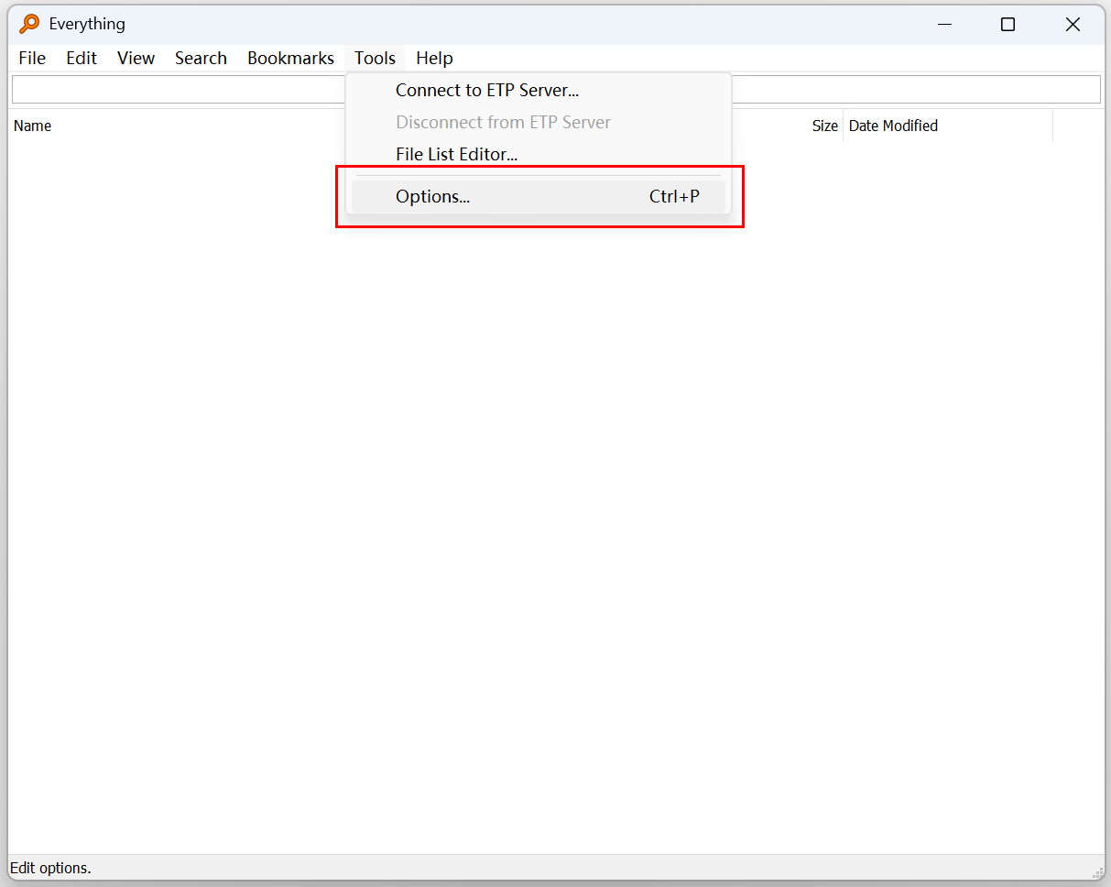
Task: Click the Disconnect from ETP Server entry
Action: pyautogui.click(x=539, y=123)
